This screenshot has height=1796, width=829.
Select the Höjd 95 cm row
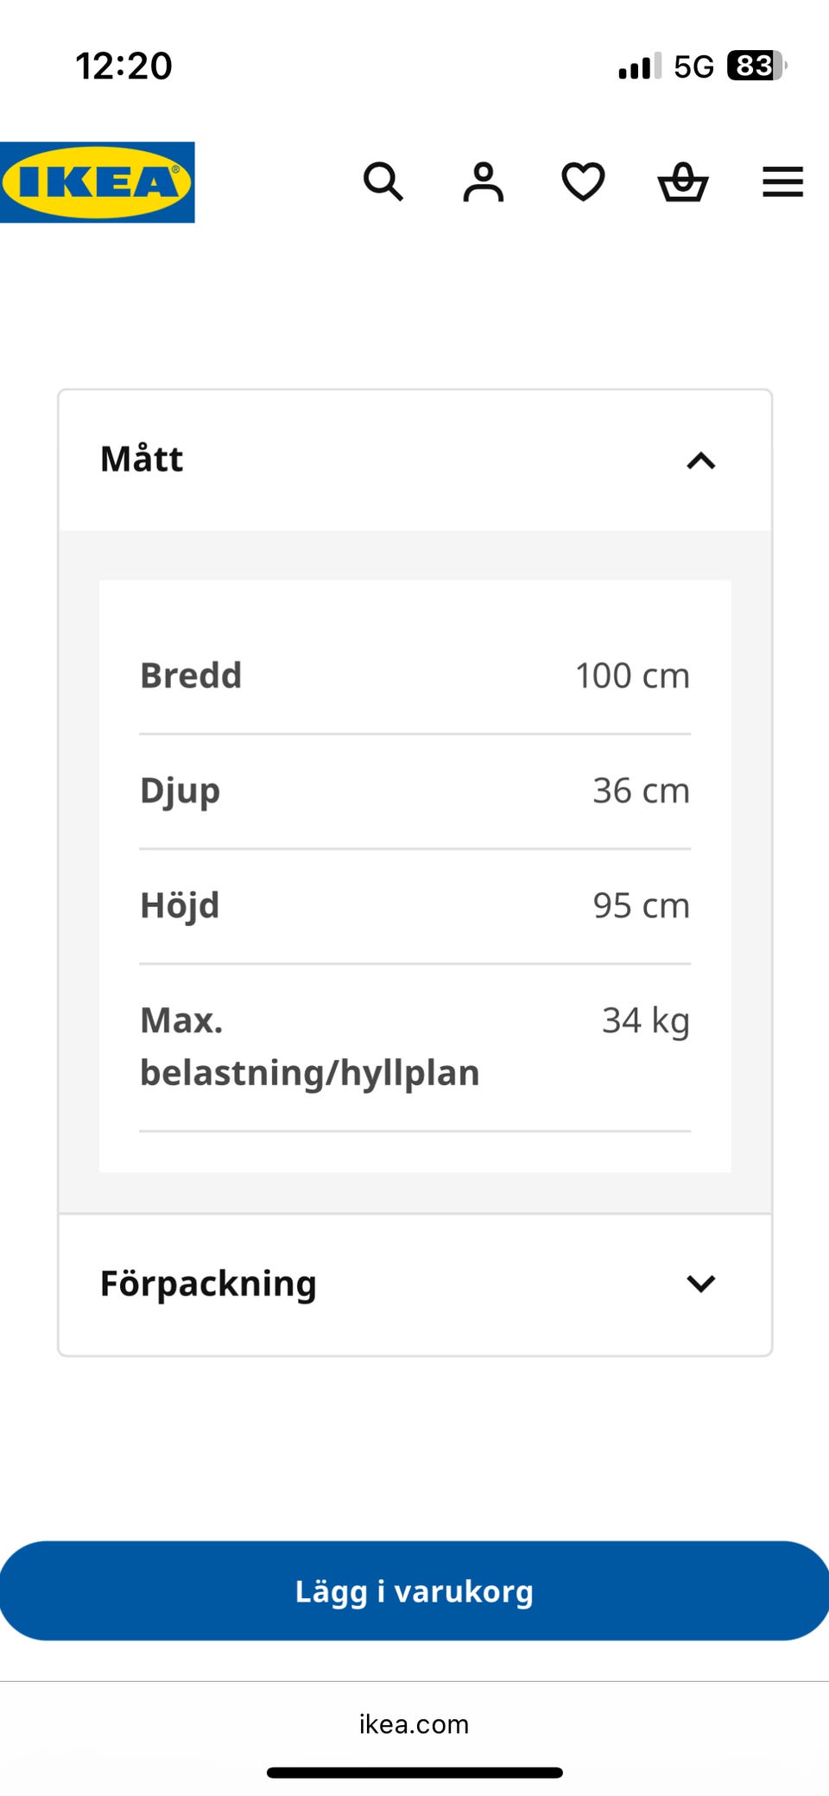tap(415, 906)
